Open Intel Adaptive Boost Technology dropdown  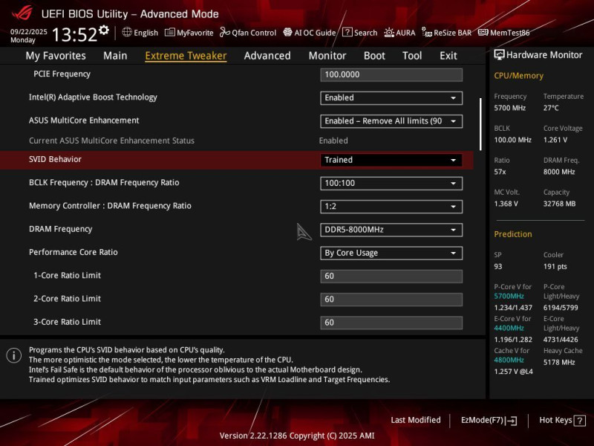(x=391, y=98)
